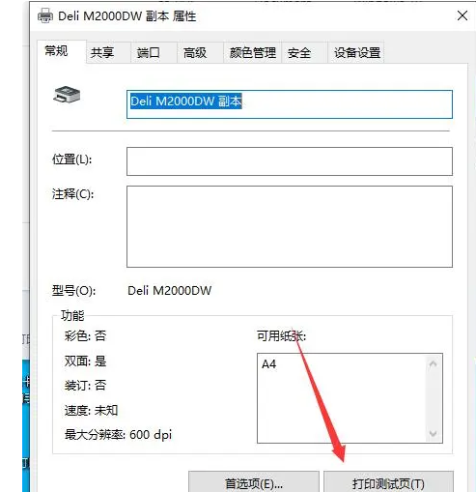Open the 颜色管理 tab

252,52
